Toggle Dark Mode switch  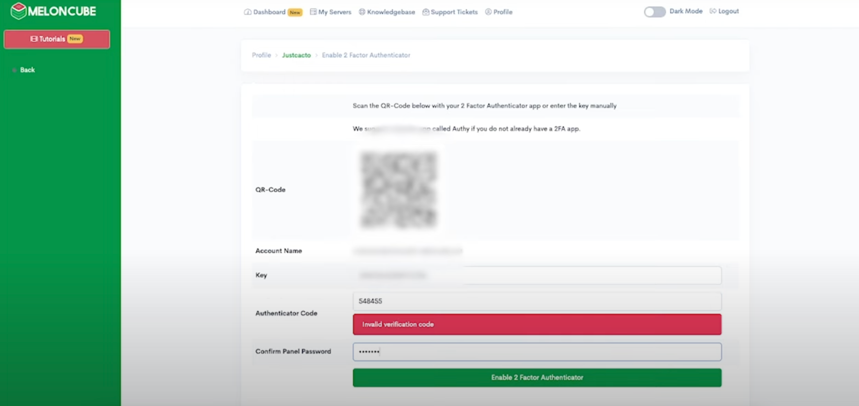coord(654,12)
